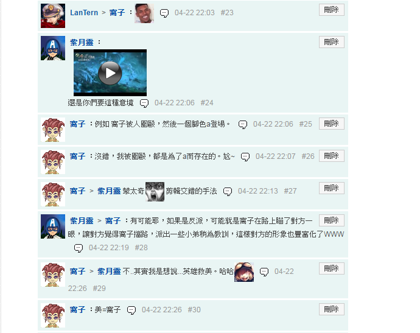The width and height of the screenshot is (420, 333).
Task: Click reply bubble icon on comment #23
Action: coord(164,13)
